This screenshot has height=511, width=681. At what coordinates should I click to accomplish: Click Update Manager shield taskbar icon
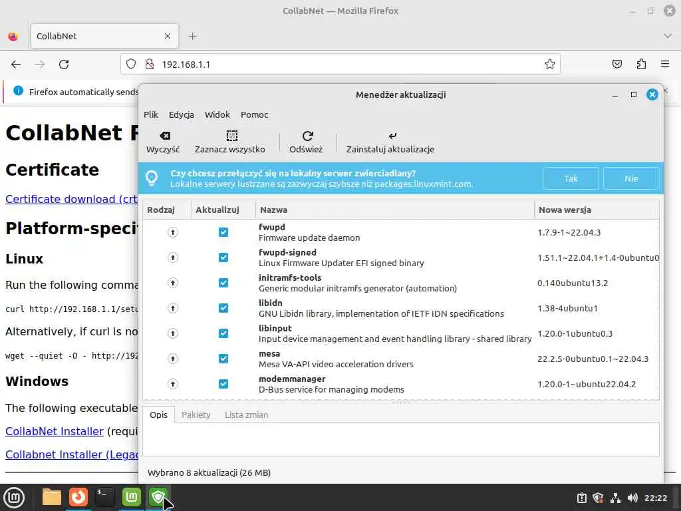point(158,497)
